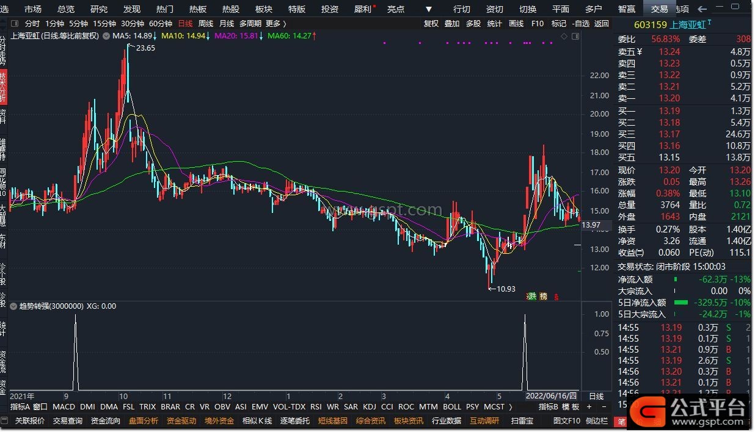Switch to 指标A selector
755x432 pixels.
(20, 406)
